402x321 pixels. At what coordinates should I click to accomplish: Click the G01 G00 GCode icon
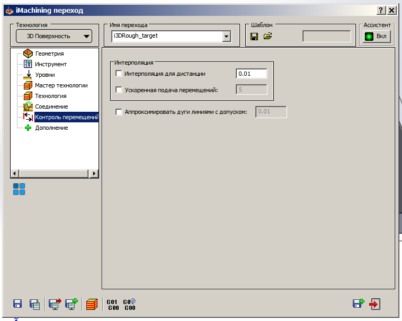coord(113,305)
